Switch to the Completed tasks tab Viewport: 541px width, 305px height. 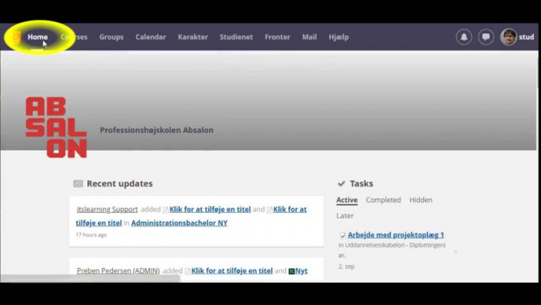[x=383, y=200]
